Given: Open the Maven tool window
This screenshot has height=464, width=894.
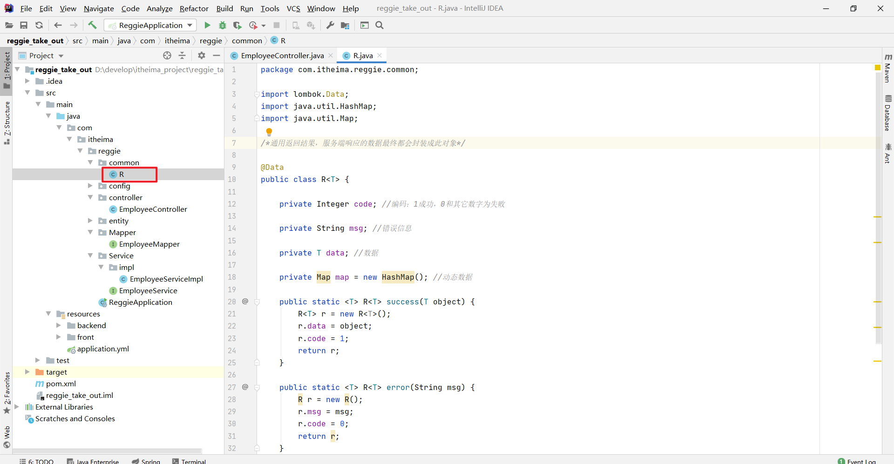Looking at the screenshot, I should pyautogui.click(x=888, y=68).
